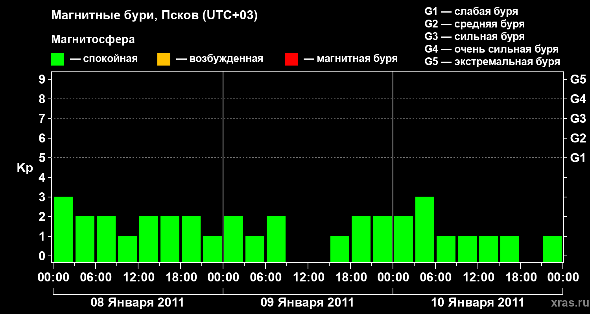Click the '12:00' time label above 09 Января
The image size is (590, 314).
(x=308, y=277)
